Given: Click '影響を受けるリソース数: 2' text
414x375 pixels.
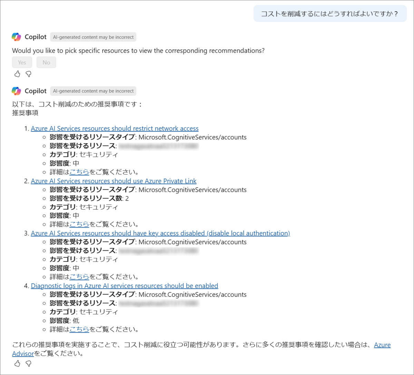Looking at the screenshot, I should click(x=89, y=198).
